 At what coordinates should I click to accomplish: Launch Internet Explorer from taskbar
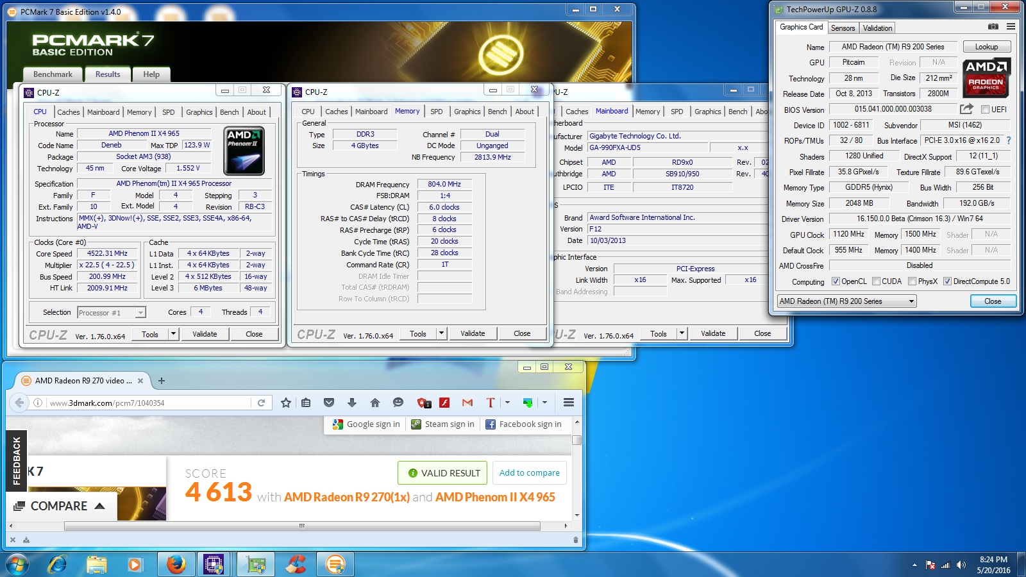point(58,565)
